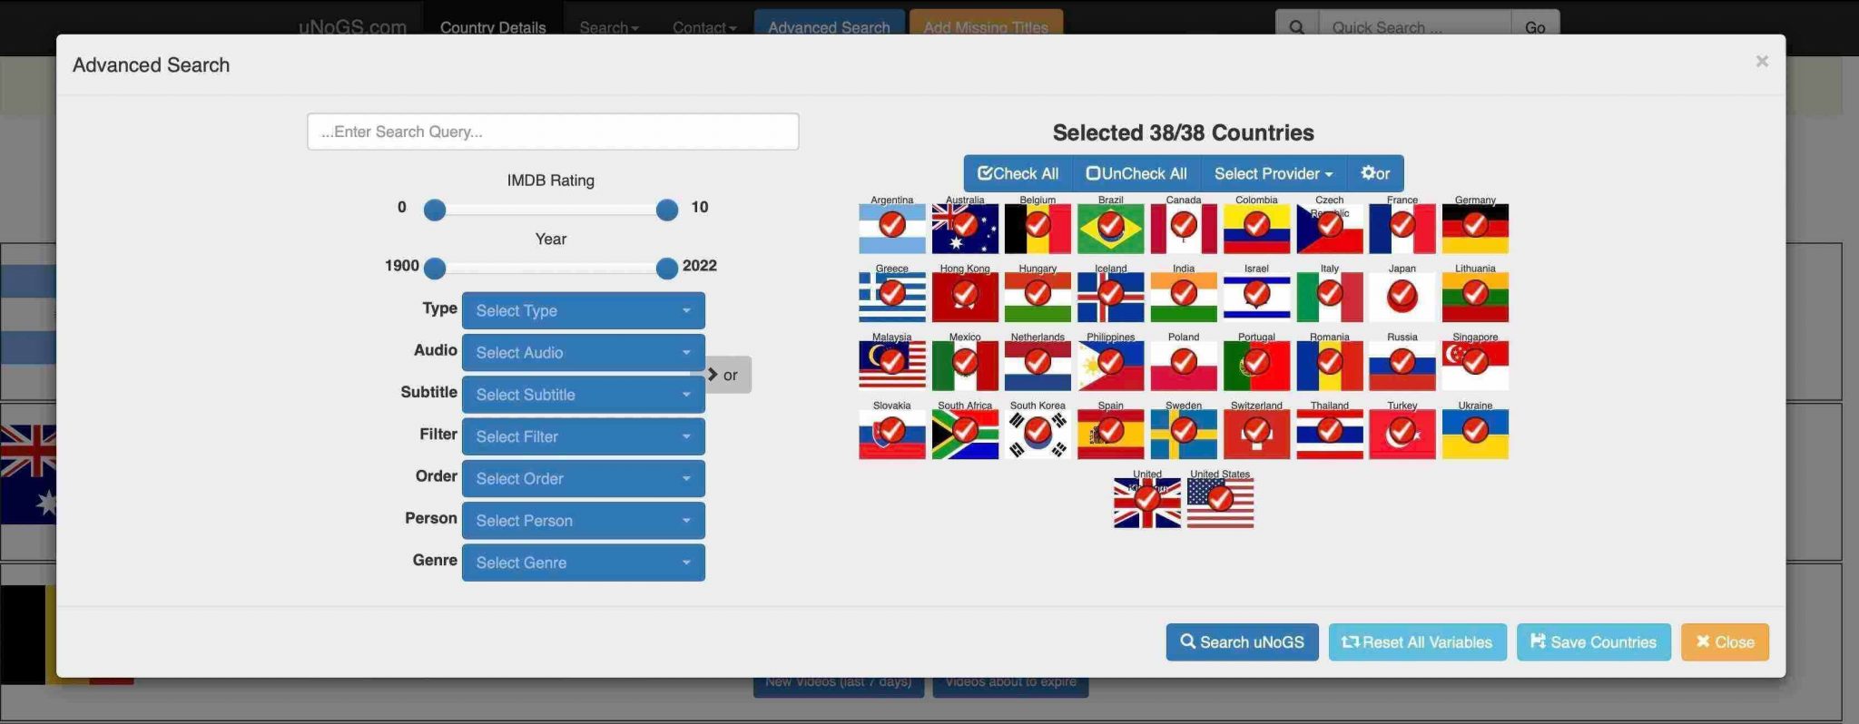This screenshot has width=1859, height=724.
Task: Click the IMDB Rating maximum slider handle
Action: tap(666, 210)
